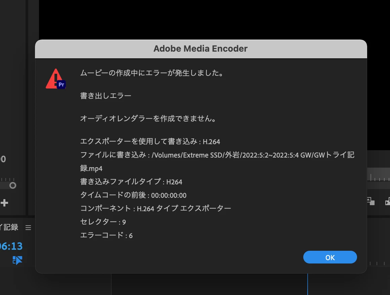Viewport: 390px width, 295px height.
Task: Click text 'エラーコード : 6'
Action: (x=106, y=235)
